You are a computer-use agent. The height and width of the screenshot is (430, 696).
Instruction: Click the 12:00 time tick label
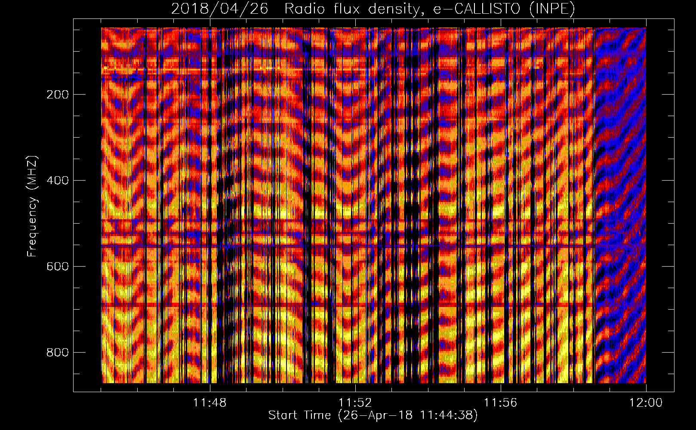(x=646, y=403)
